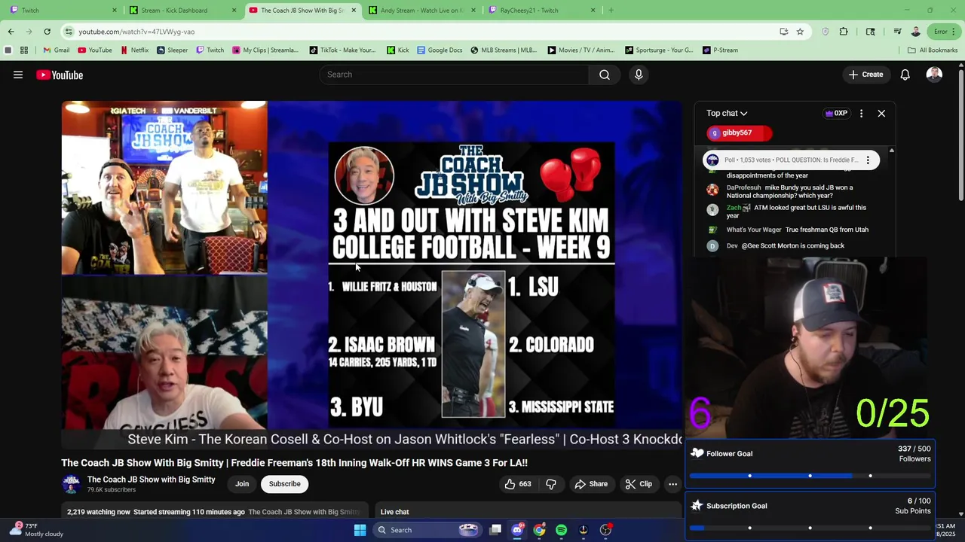This screenshot has height=542, width=965.
Task: Start voice search with the microphone icon
Action: pos(639,75)
